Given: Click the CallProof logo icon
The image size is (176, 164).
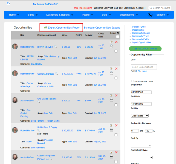Looking at the screenshot, I should click(8, 3).
